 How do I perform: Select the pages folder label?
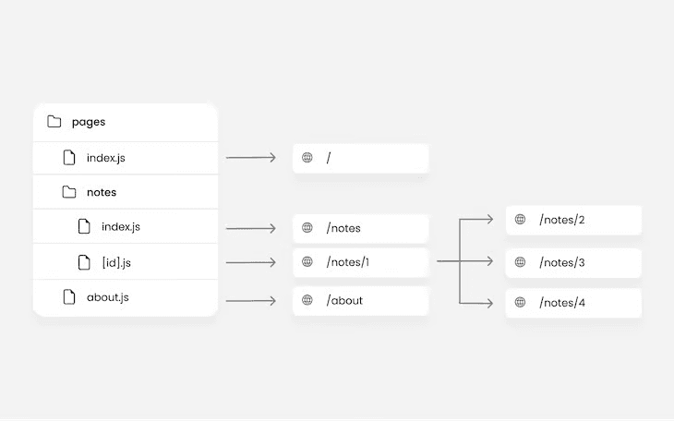coord(89,122)
